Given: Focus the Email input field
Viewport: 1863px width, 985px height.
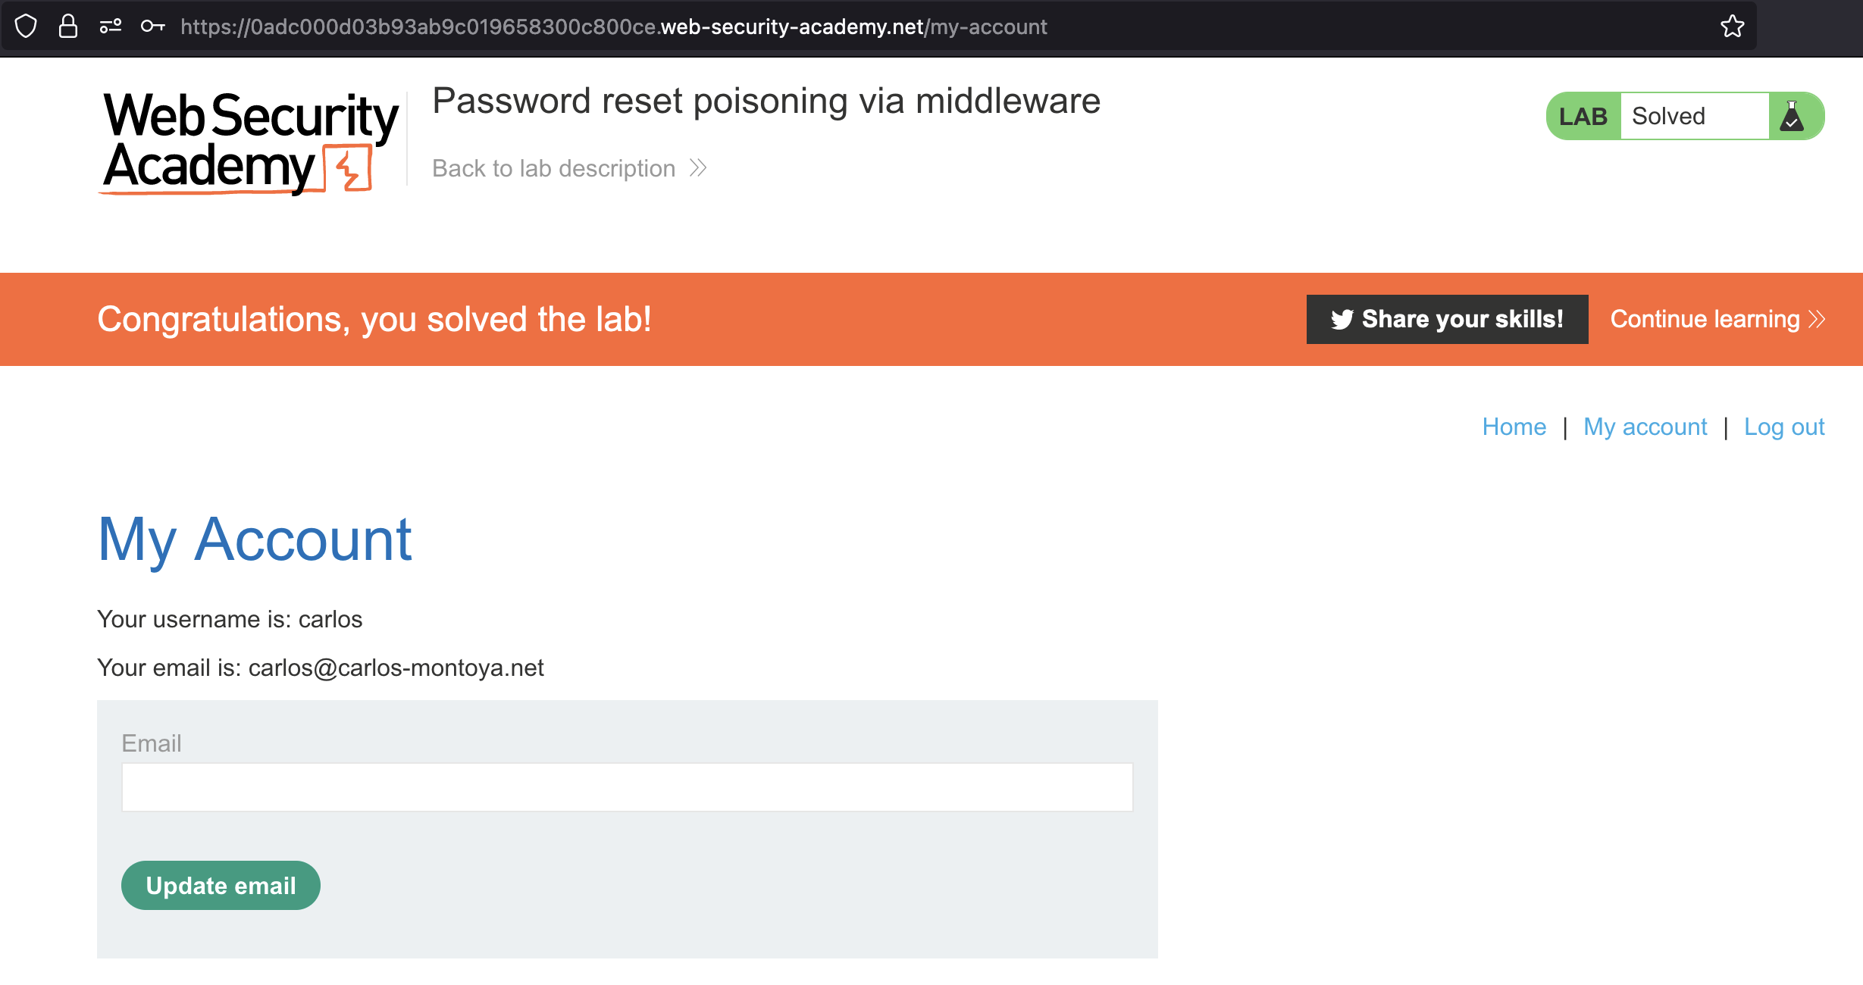Looking at the screenshot, I should [x=627, y=787].
